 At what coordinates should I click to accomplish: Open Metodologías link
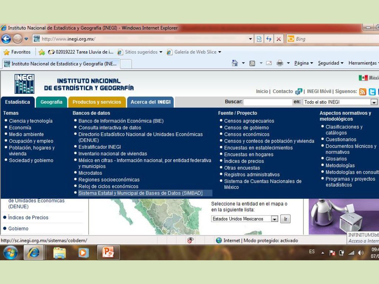pyautogui.click(x=340, y=165)
